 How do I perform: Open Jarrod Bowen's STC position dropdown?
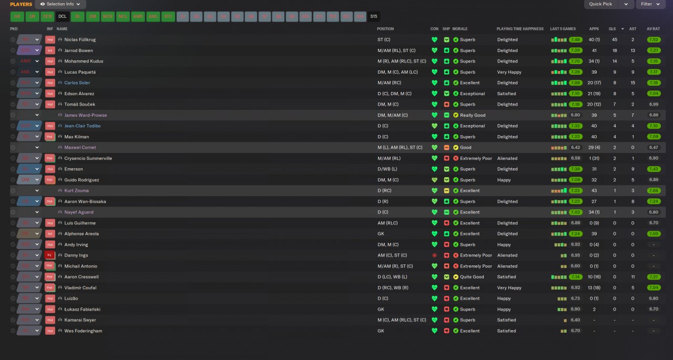coord(29,50)
